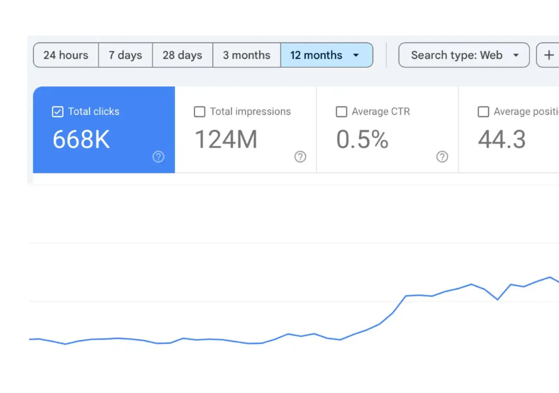The width and height of the screenshot is (559, 393).
Task: Click the question mark inside the blue card
Action: tap(159, 156)
